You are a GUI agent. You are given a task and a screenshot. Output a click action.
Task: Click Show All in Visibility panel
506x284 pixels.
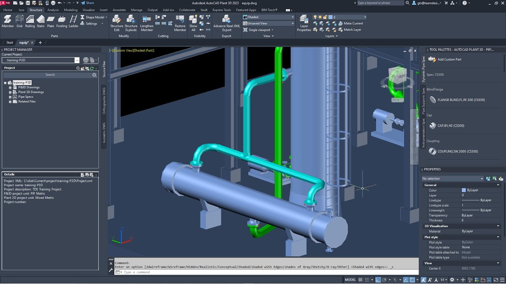193,23
